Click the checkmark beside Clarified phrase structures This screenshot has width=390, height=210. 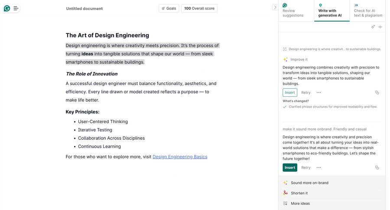pyautogui.click(x=285, y=107)
